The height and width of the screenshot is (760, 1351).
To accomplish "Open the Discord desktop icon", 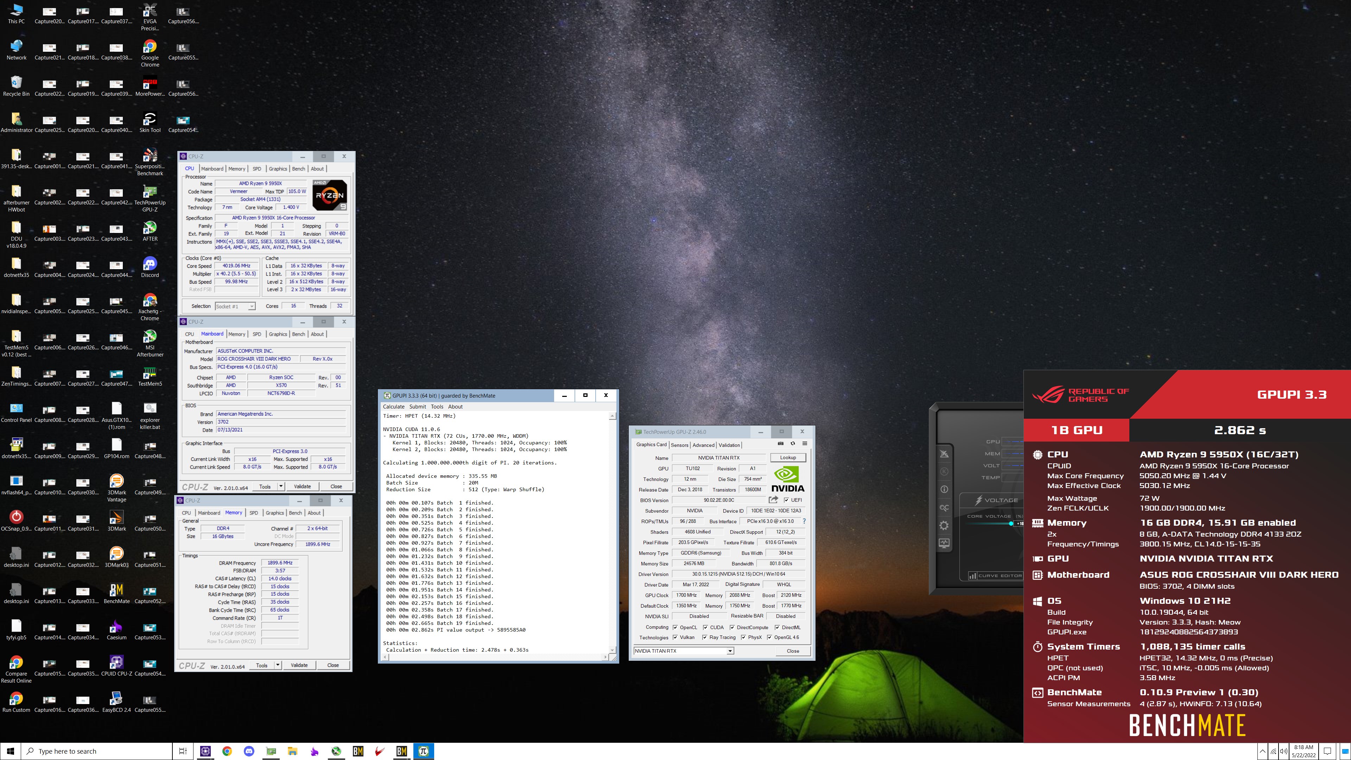I will [150, 267].
